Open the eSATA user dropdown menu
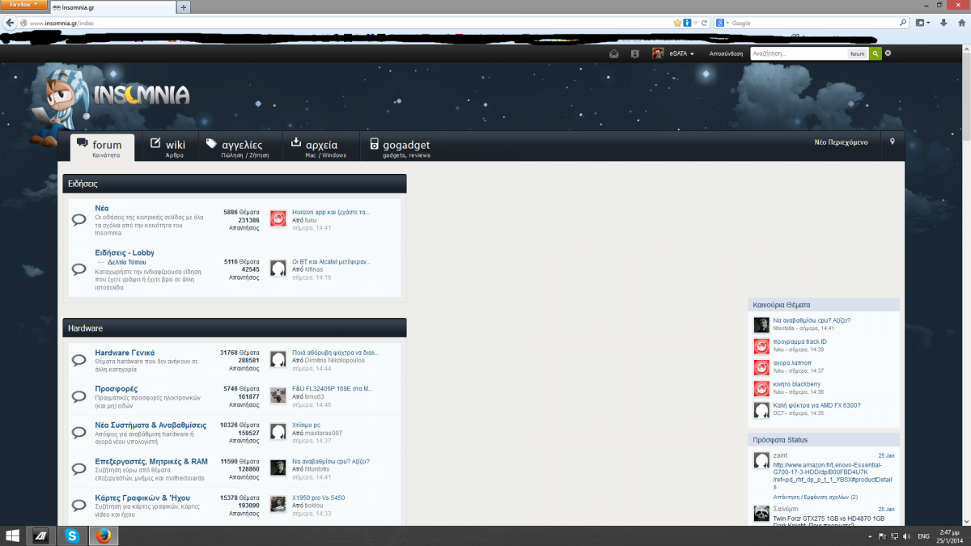Screen dimensions: 971x546 pos(681,53)
